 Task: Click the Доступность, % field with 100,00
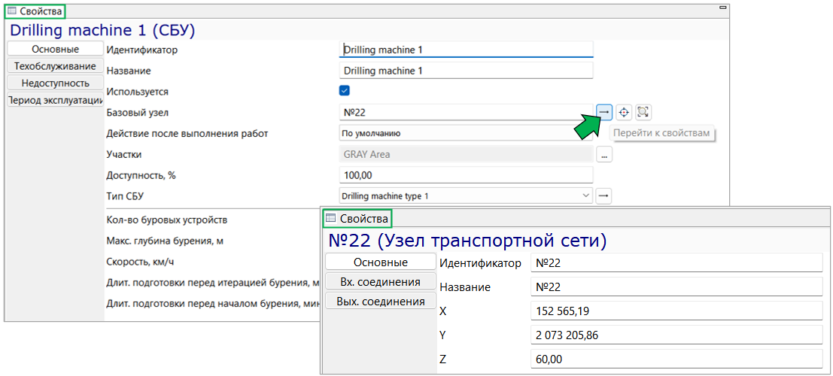pyautogui.click(x=465, y=174)
